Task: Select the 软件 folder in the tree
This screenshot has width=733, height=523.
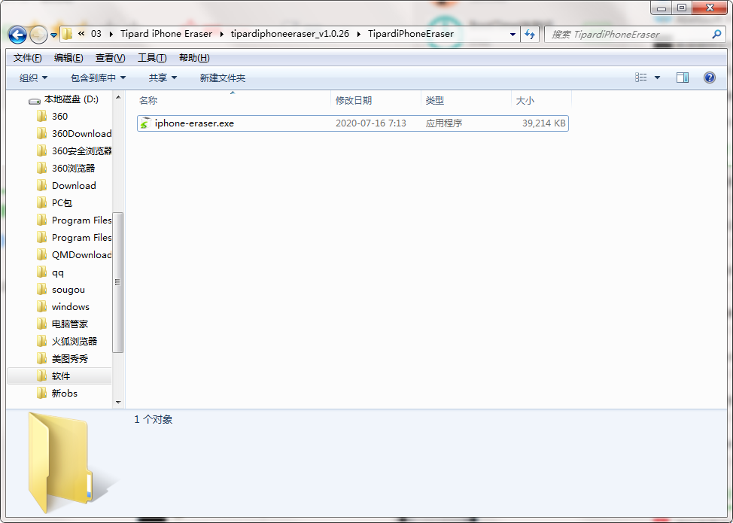Action: (x=61, y=376)
